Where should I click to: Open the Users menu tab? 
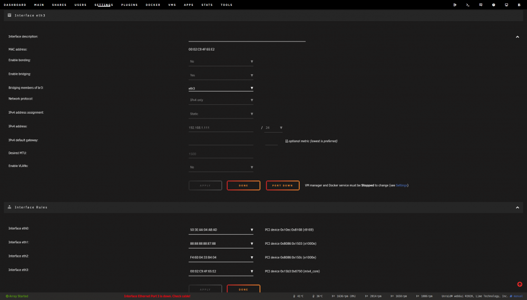coord(80,5)
